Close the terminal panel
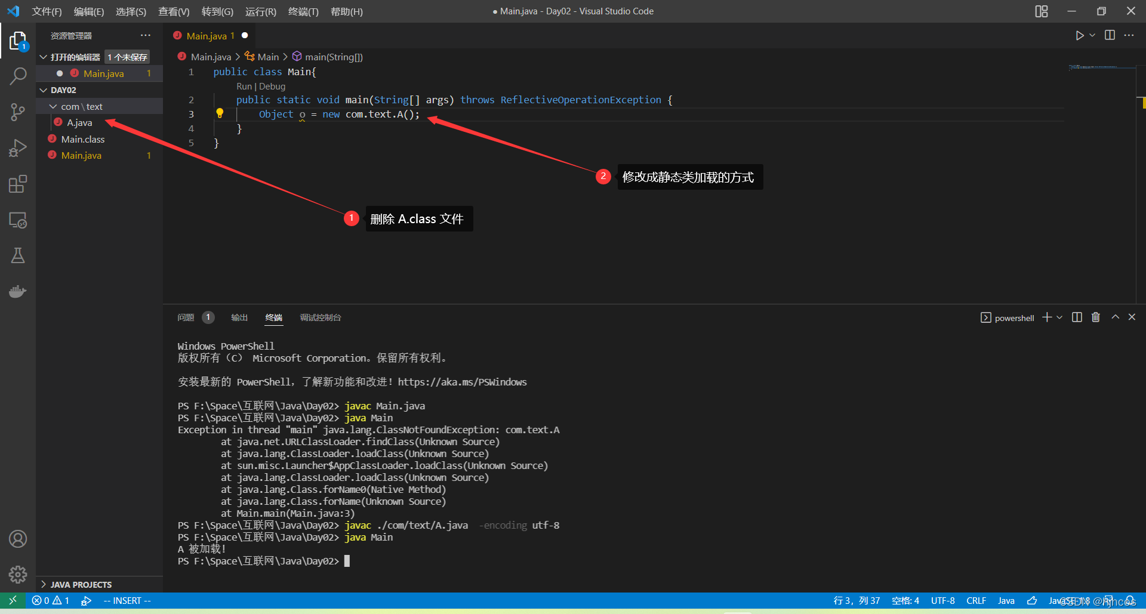 click(x=1132, y=317)
